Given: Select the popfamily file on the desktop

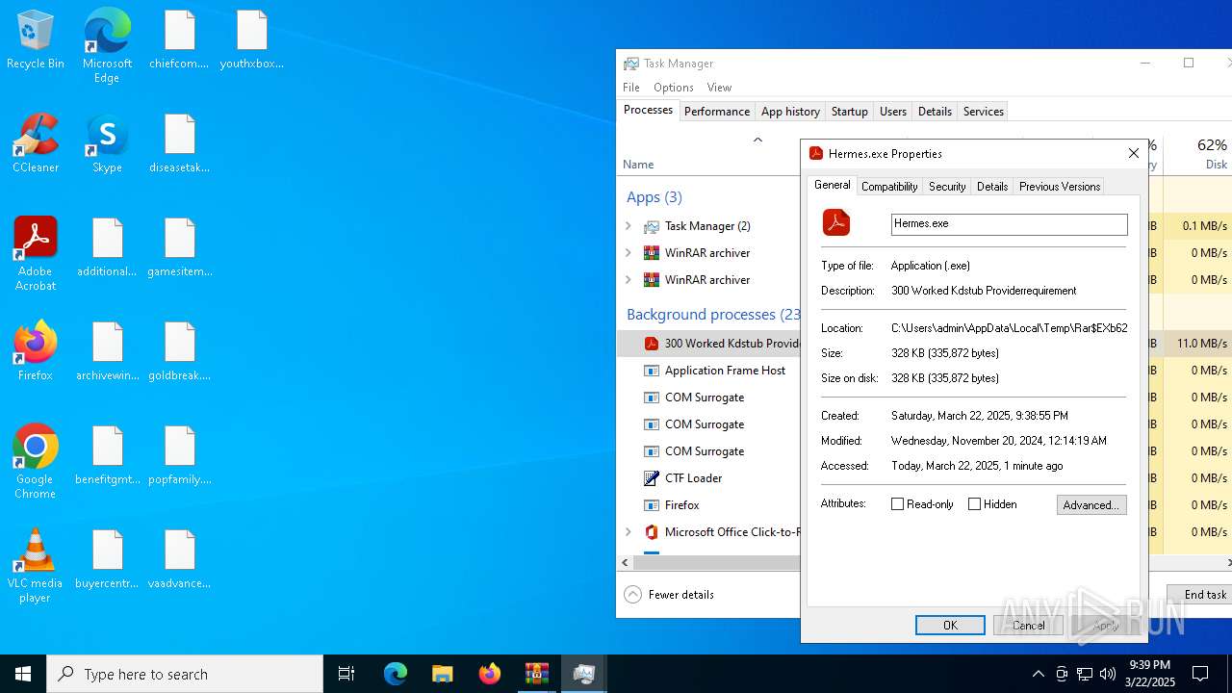Looking at the screenshot, I should (179, 456).
